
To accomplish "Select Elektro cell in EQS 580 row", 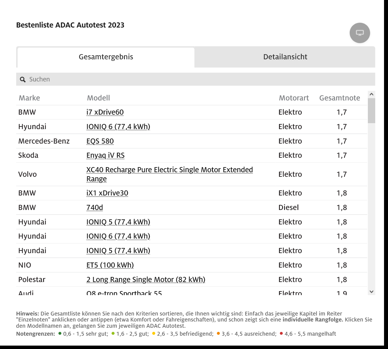I will pos(290,141).
